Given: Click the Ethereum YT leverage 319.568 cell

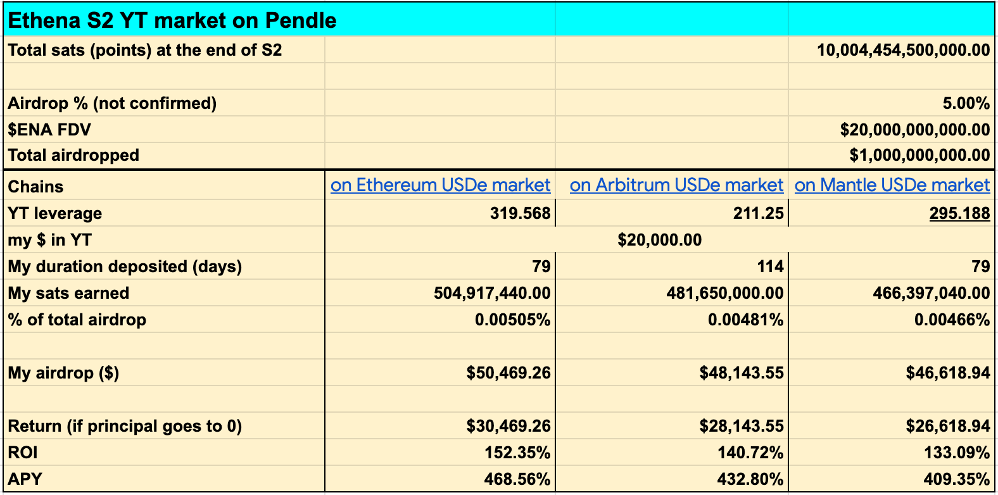Looking at the screenshot, I should coord(520,213).
